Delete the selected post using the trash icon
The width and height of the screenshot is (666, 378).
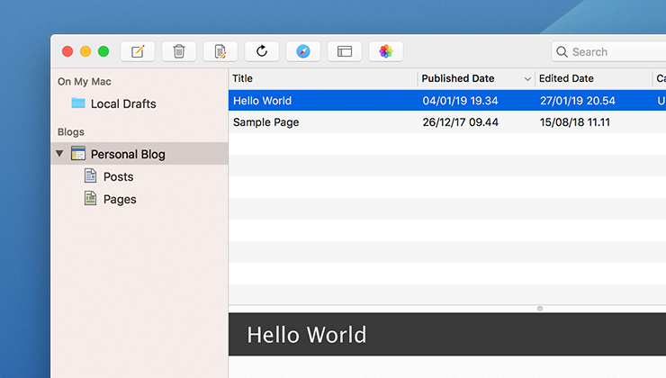[x=179, y=51]
